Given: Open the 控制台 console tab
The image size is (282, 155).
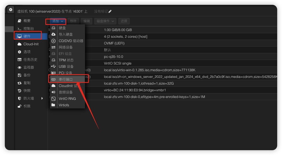Looking at the screenshot, I should tap(28, 29).
